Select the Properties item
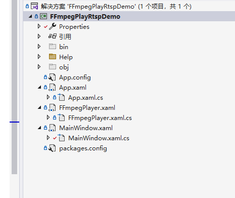 pos(74,27)
